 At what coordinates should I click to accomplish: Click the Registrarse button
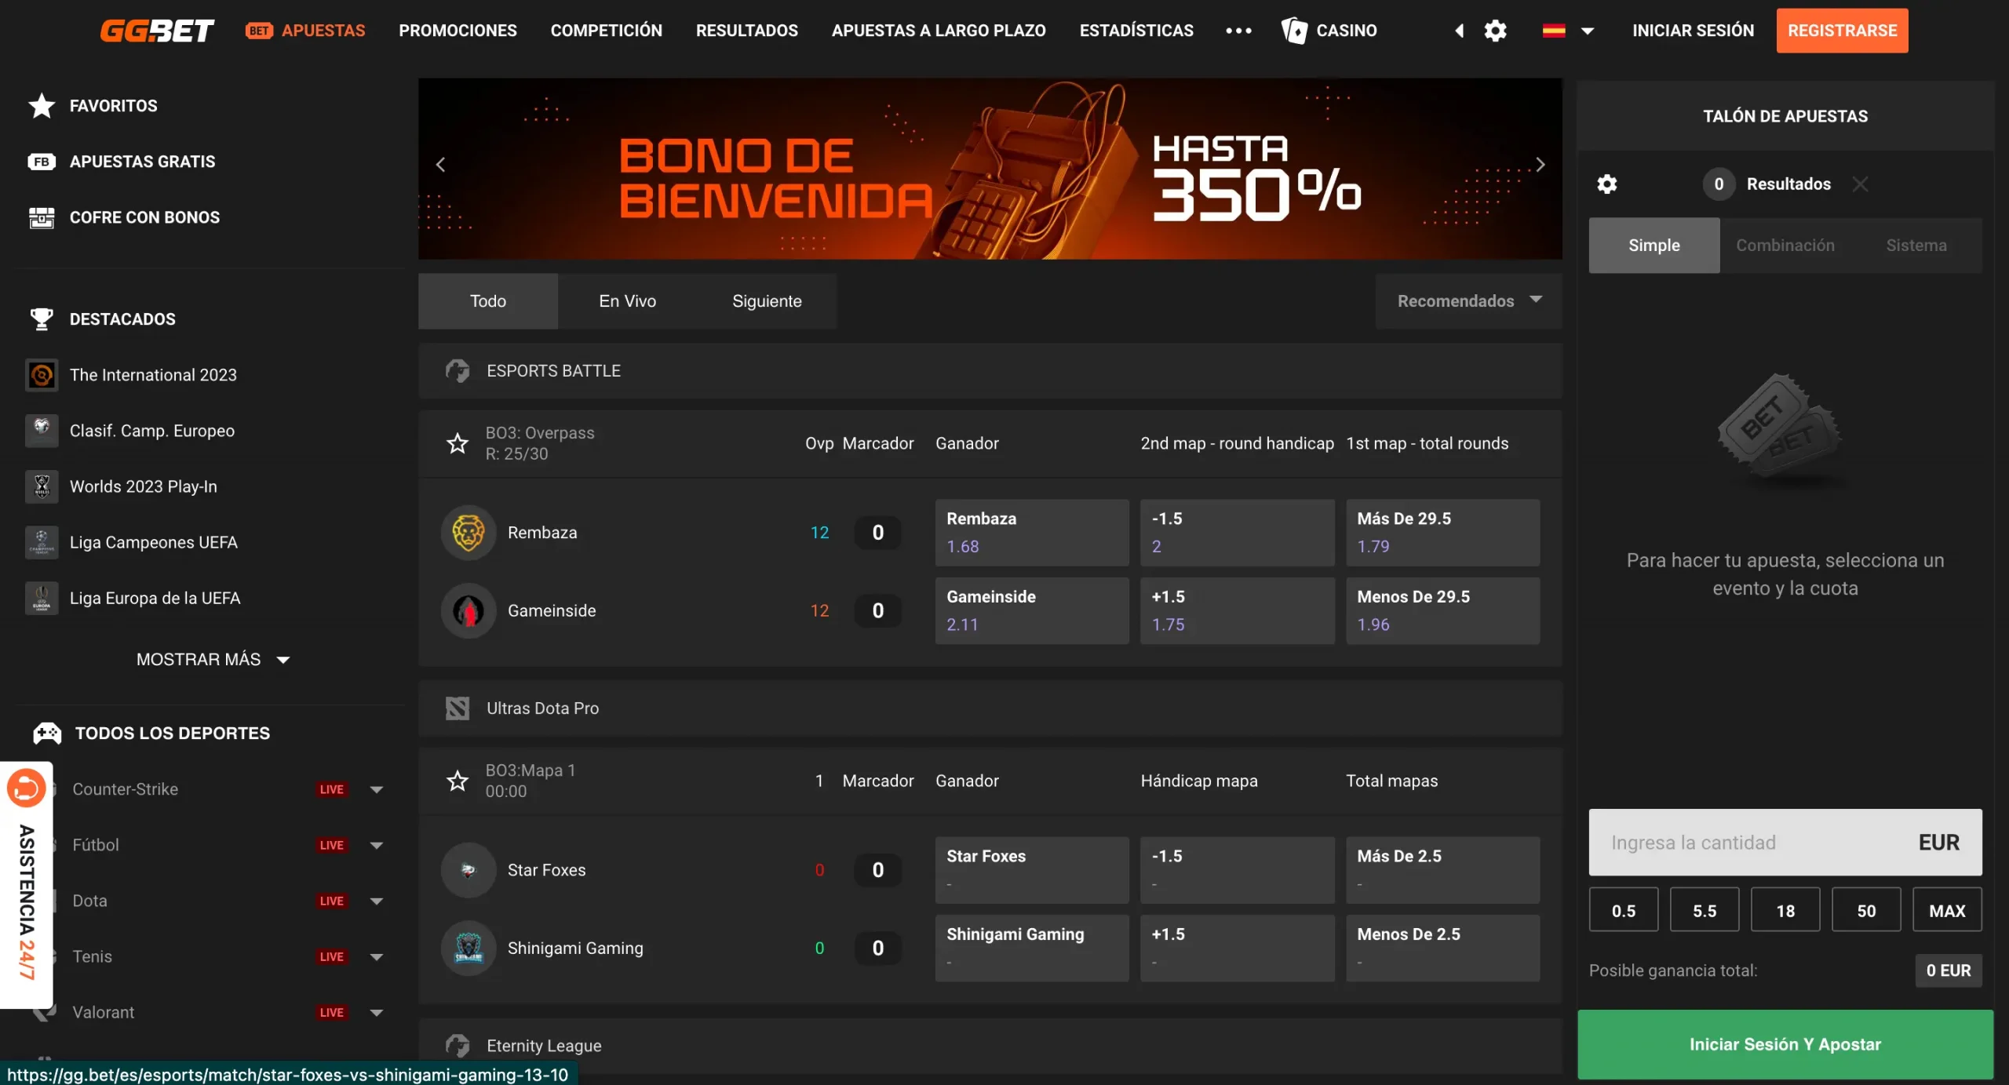(x=1842, y=31)
